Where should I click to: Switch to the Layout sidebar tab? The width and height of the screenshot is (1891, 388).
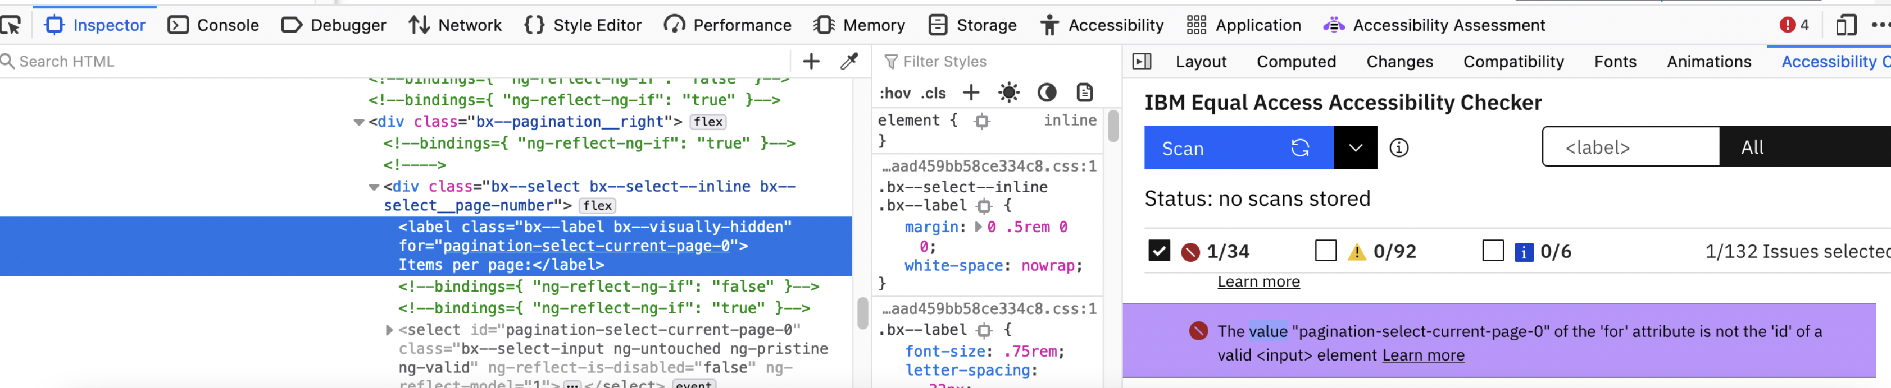coord(1200,62)
